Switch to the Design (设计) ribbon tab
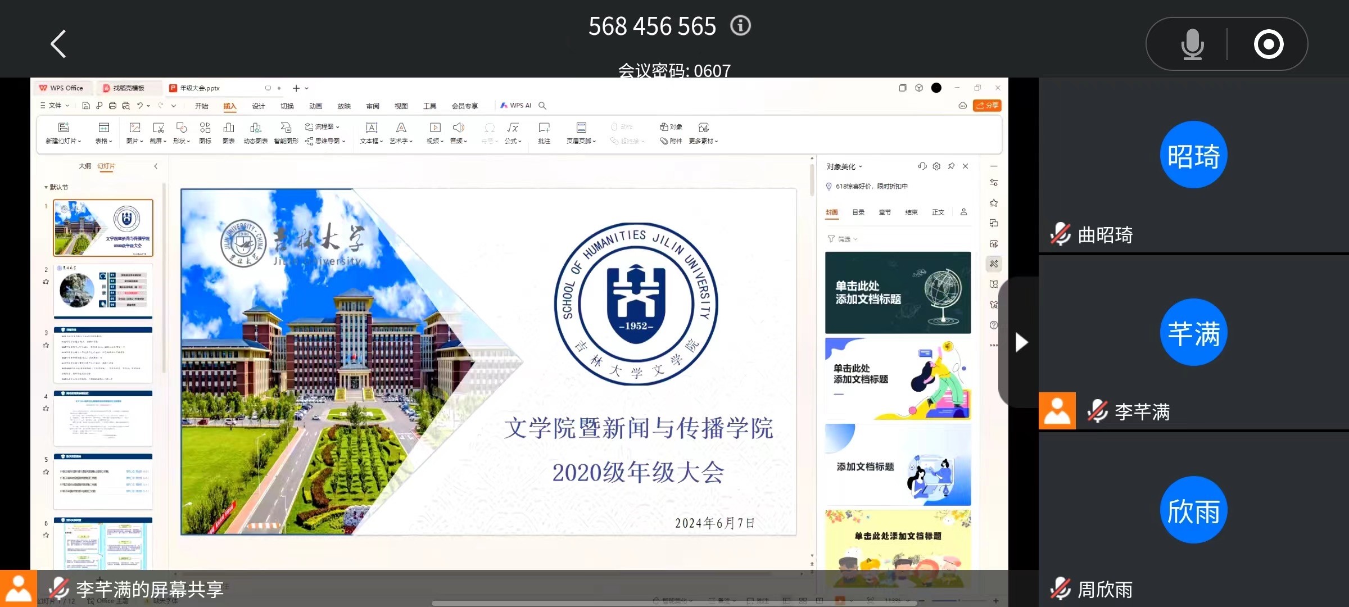The width and height of the screenshot is (1349, 607). 258,106
